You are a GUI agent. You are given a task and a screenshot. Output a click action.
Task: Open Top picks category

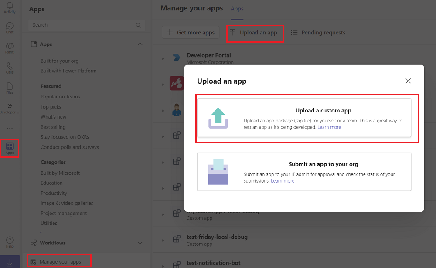pyautogui.click(x=51, y=107)
